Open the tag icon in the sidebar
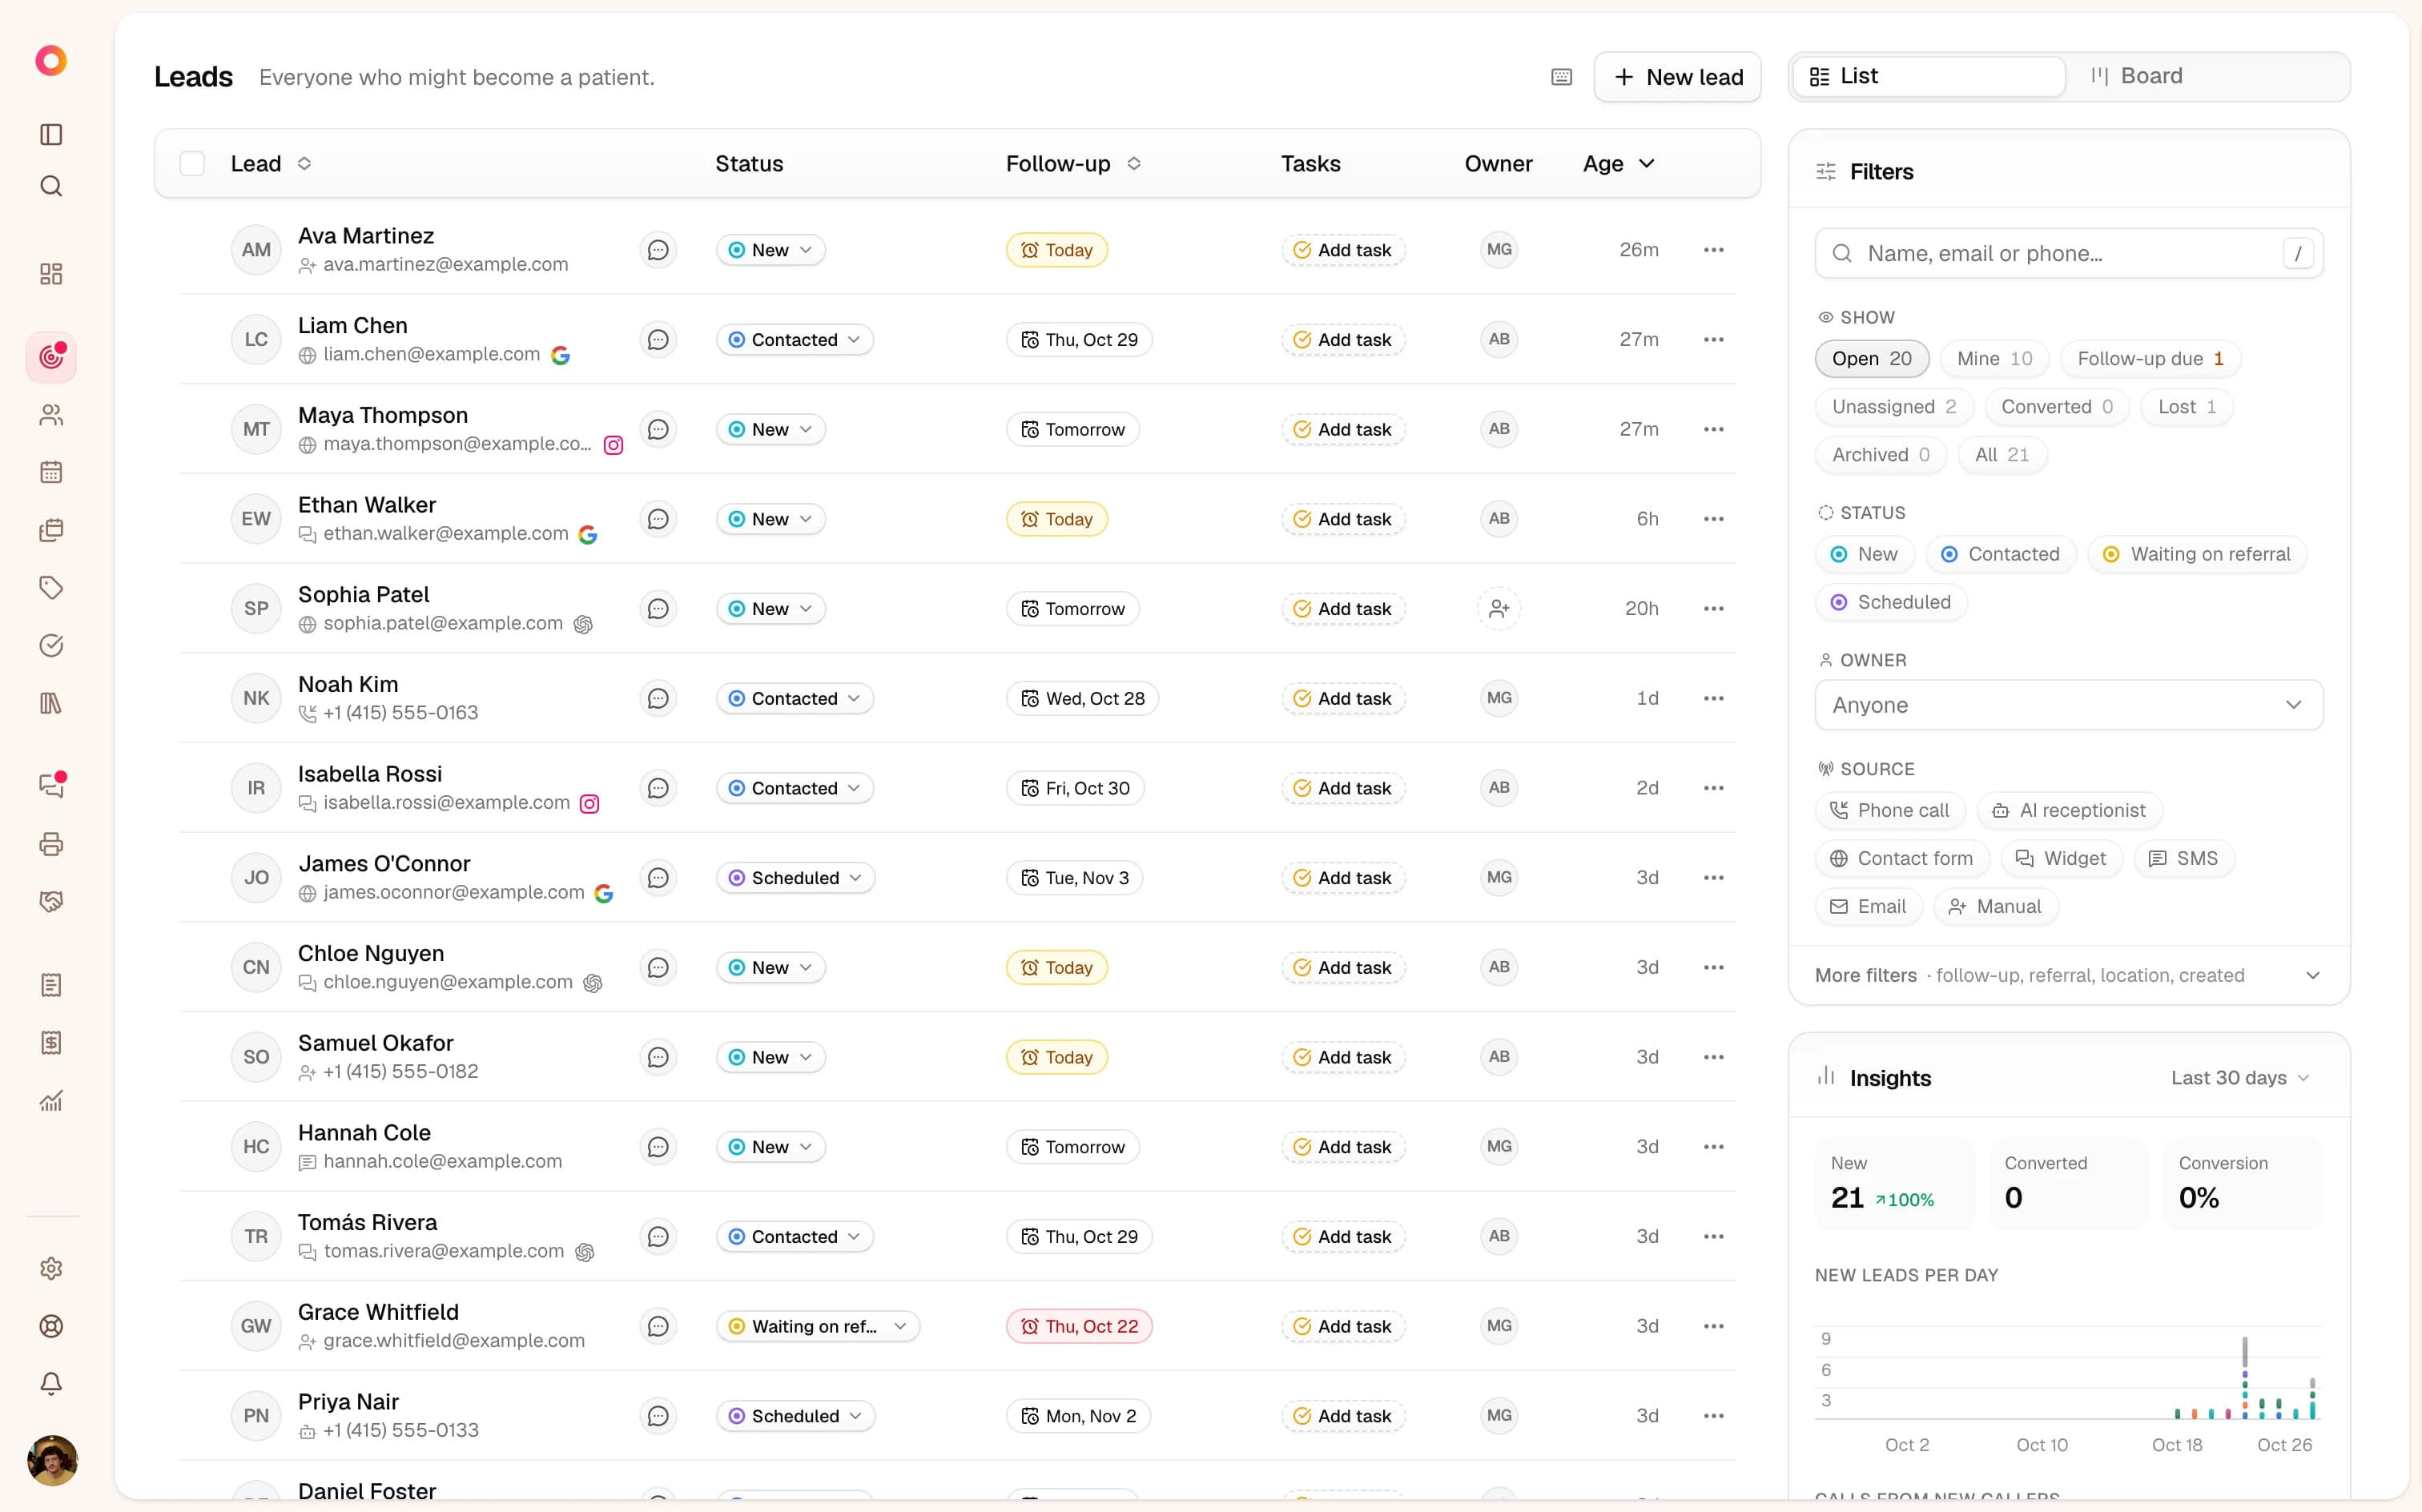Image resolution: width=2422 pixels, height=1512 pixels. coord(51,587)
